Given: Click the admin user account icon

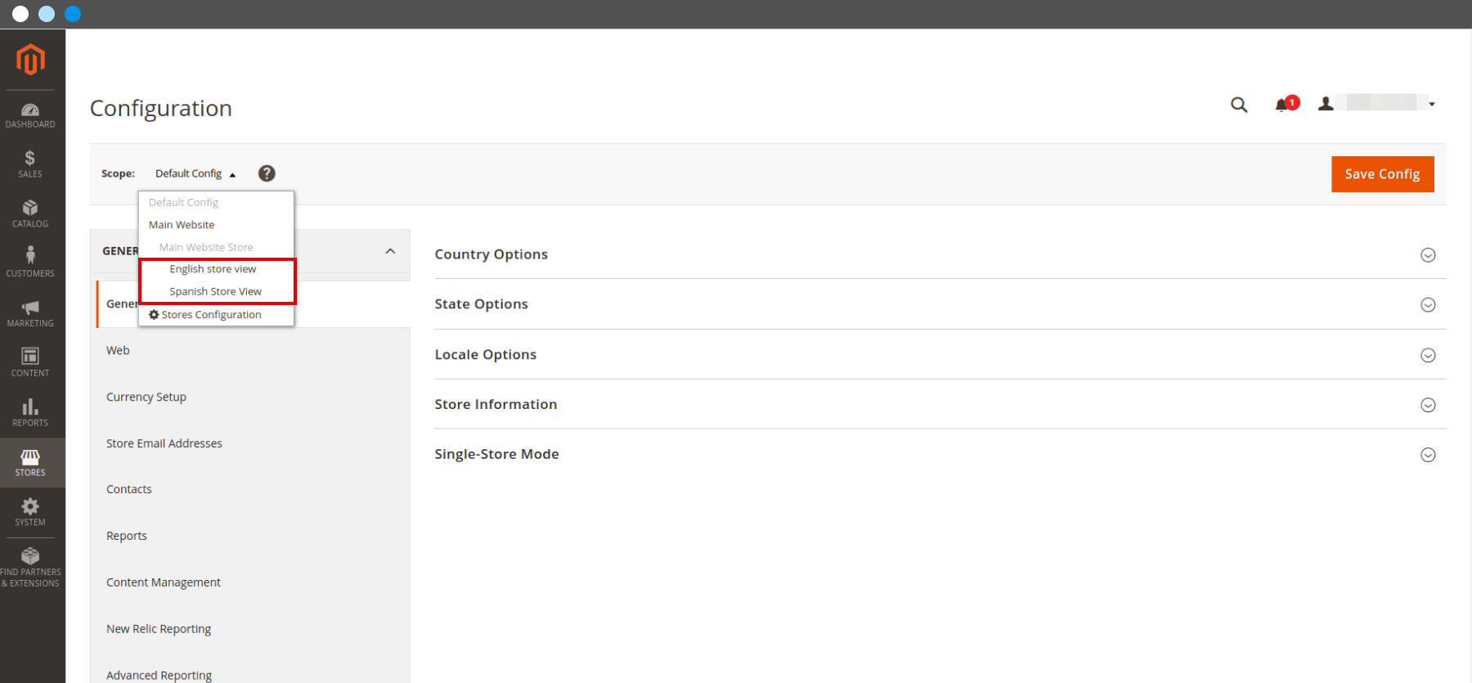Looking at the screenshot, I should (x=1326, y=104).
